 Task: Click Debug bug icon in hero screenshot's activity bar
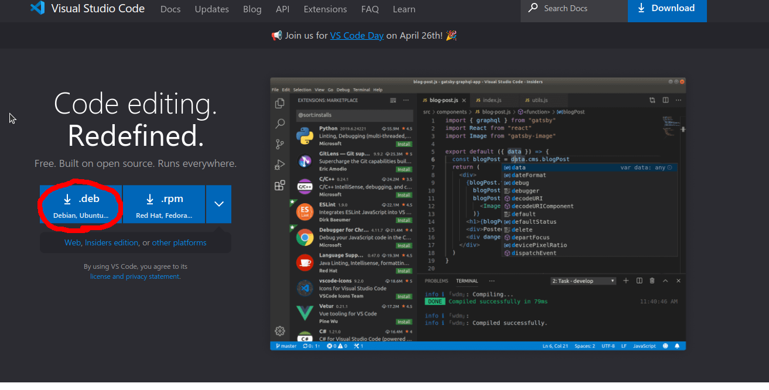(280, 165)
